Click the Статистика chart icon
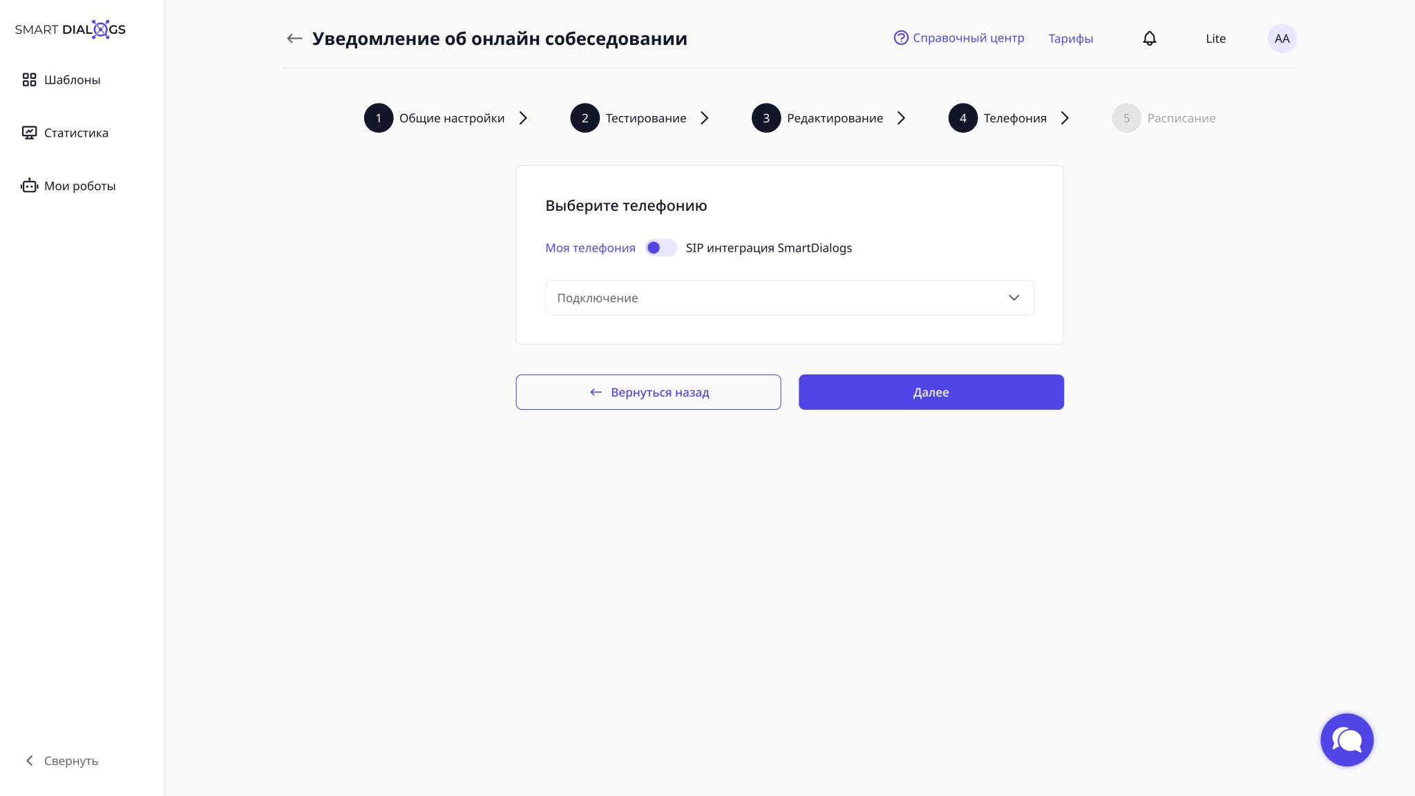The height and width of the screenshot is (796, 1415). pyautogui.click(x=29, y=133)
